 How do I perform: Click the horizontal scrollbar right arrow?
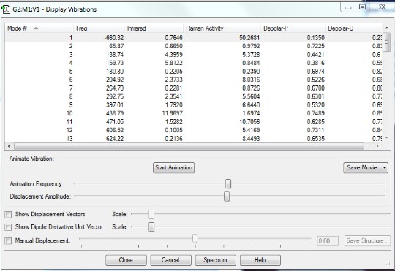point(377,146)
